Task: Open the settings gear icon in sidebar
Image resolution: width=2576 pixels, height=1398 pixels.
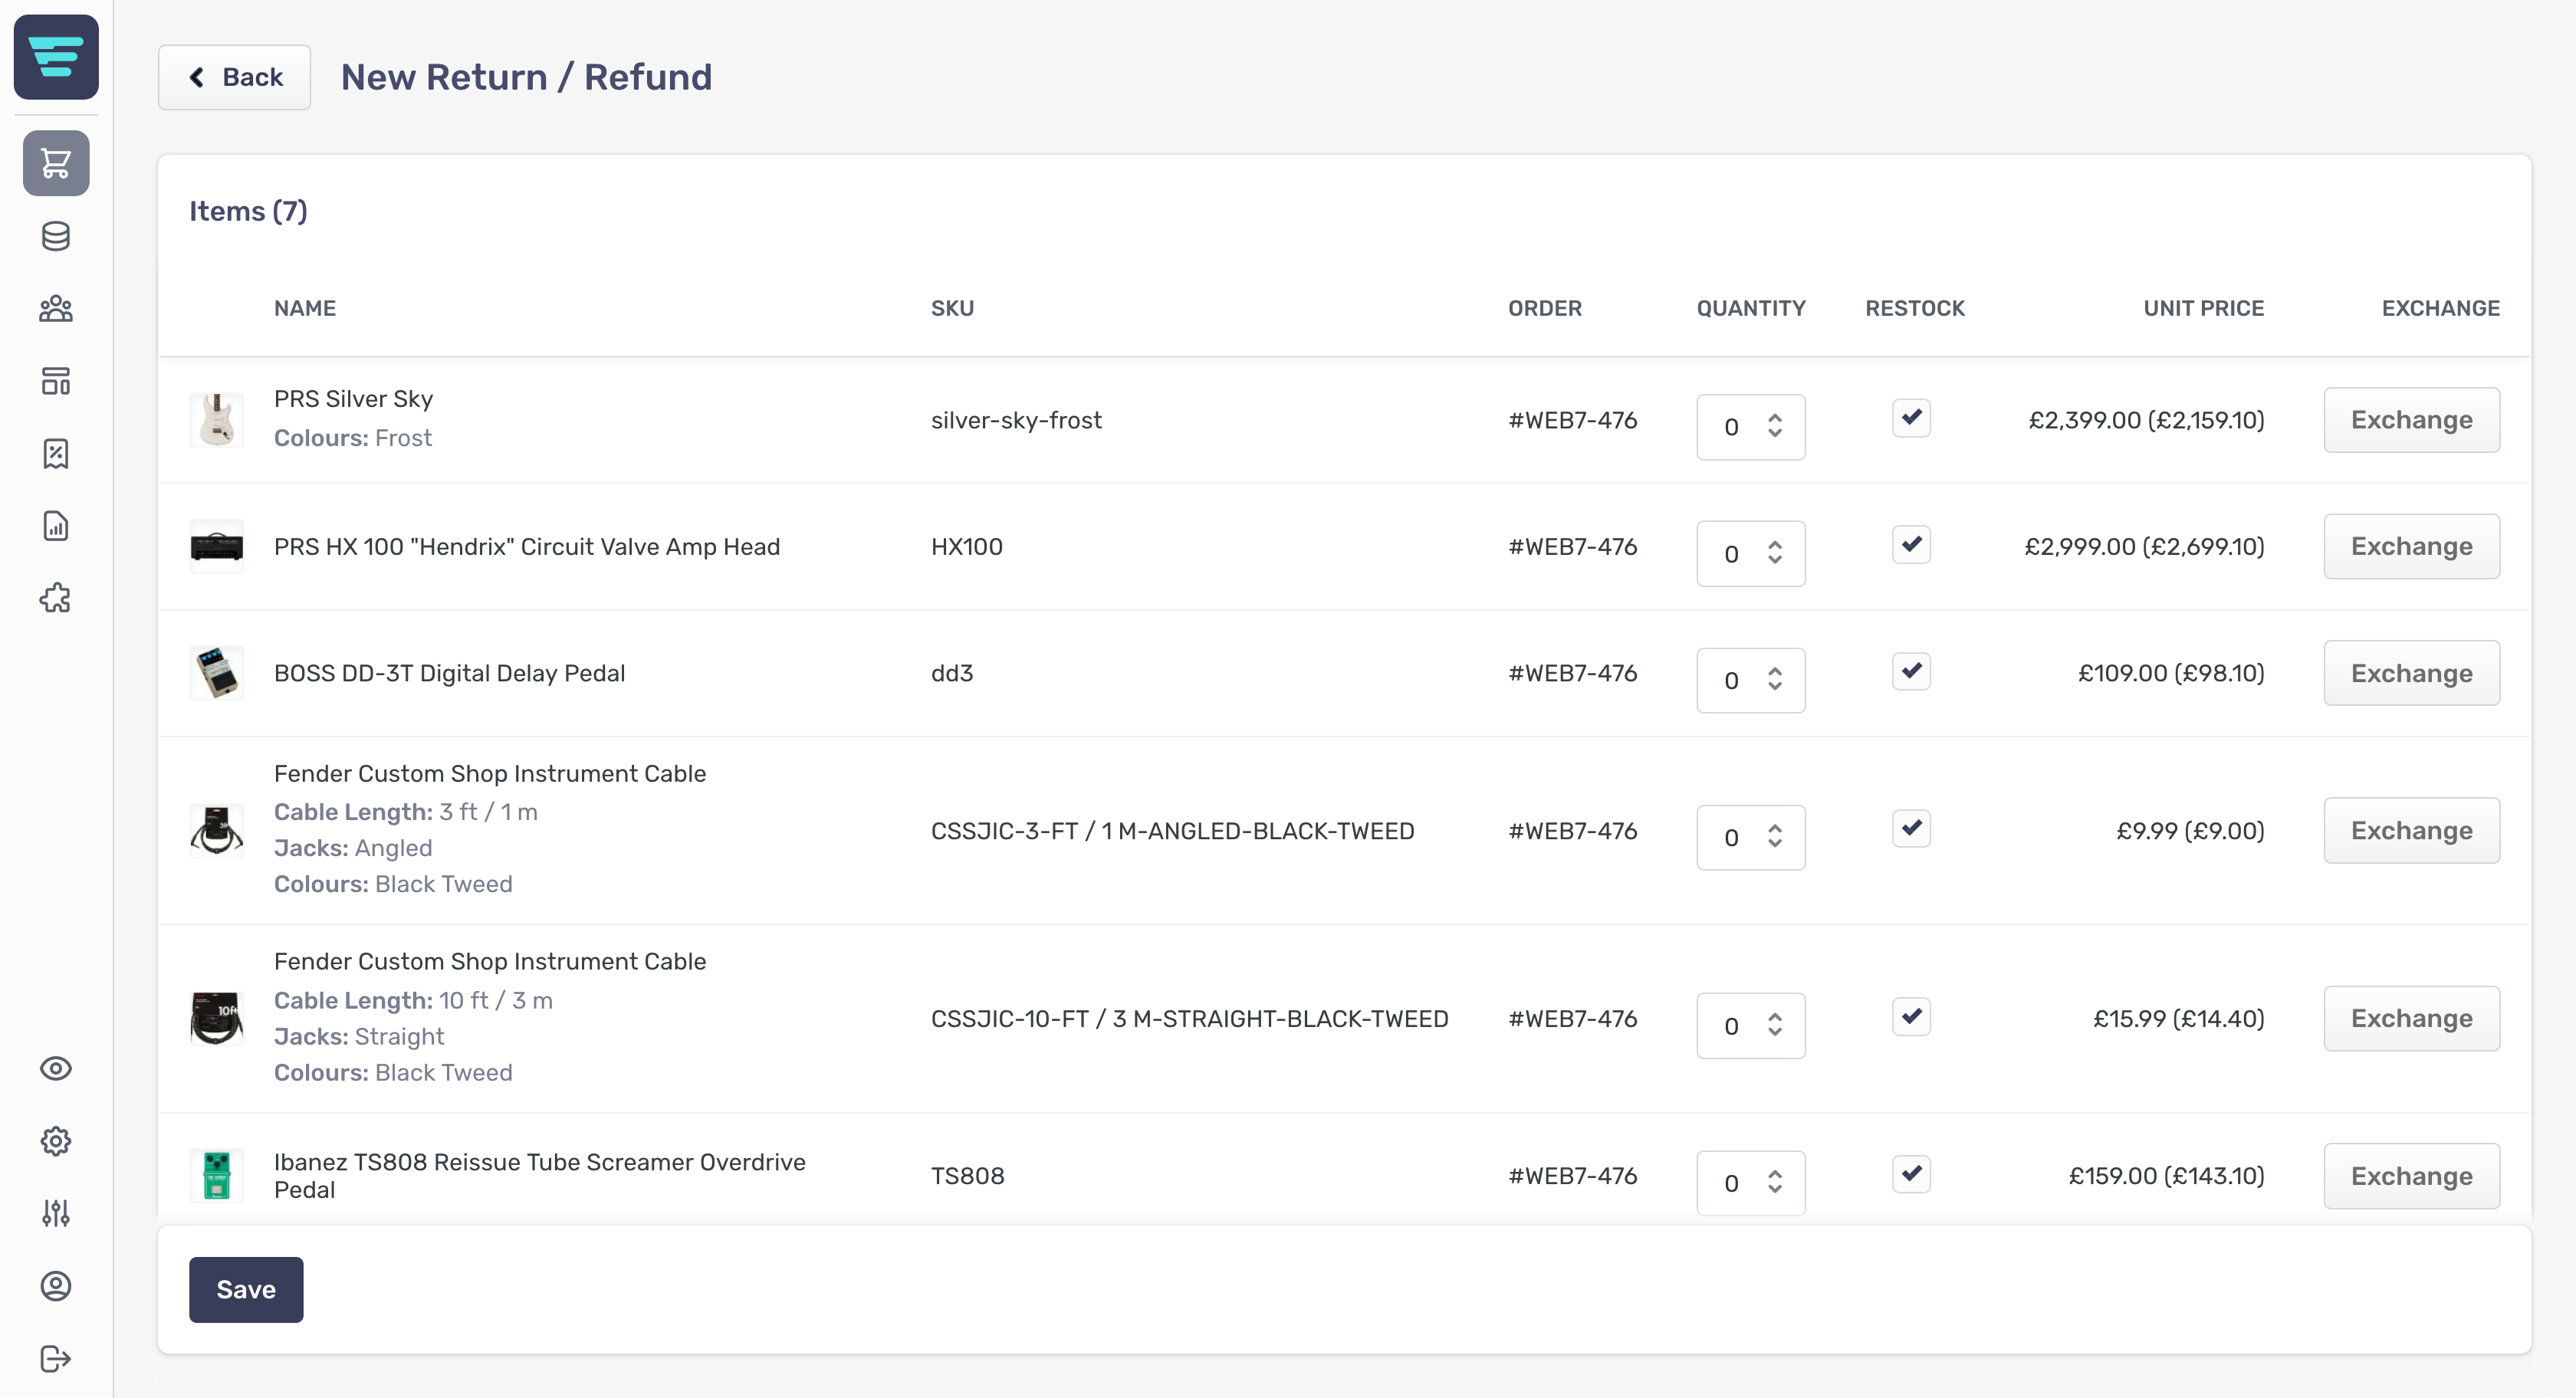Action: pos(56,1141)
